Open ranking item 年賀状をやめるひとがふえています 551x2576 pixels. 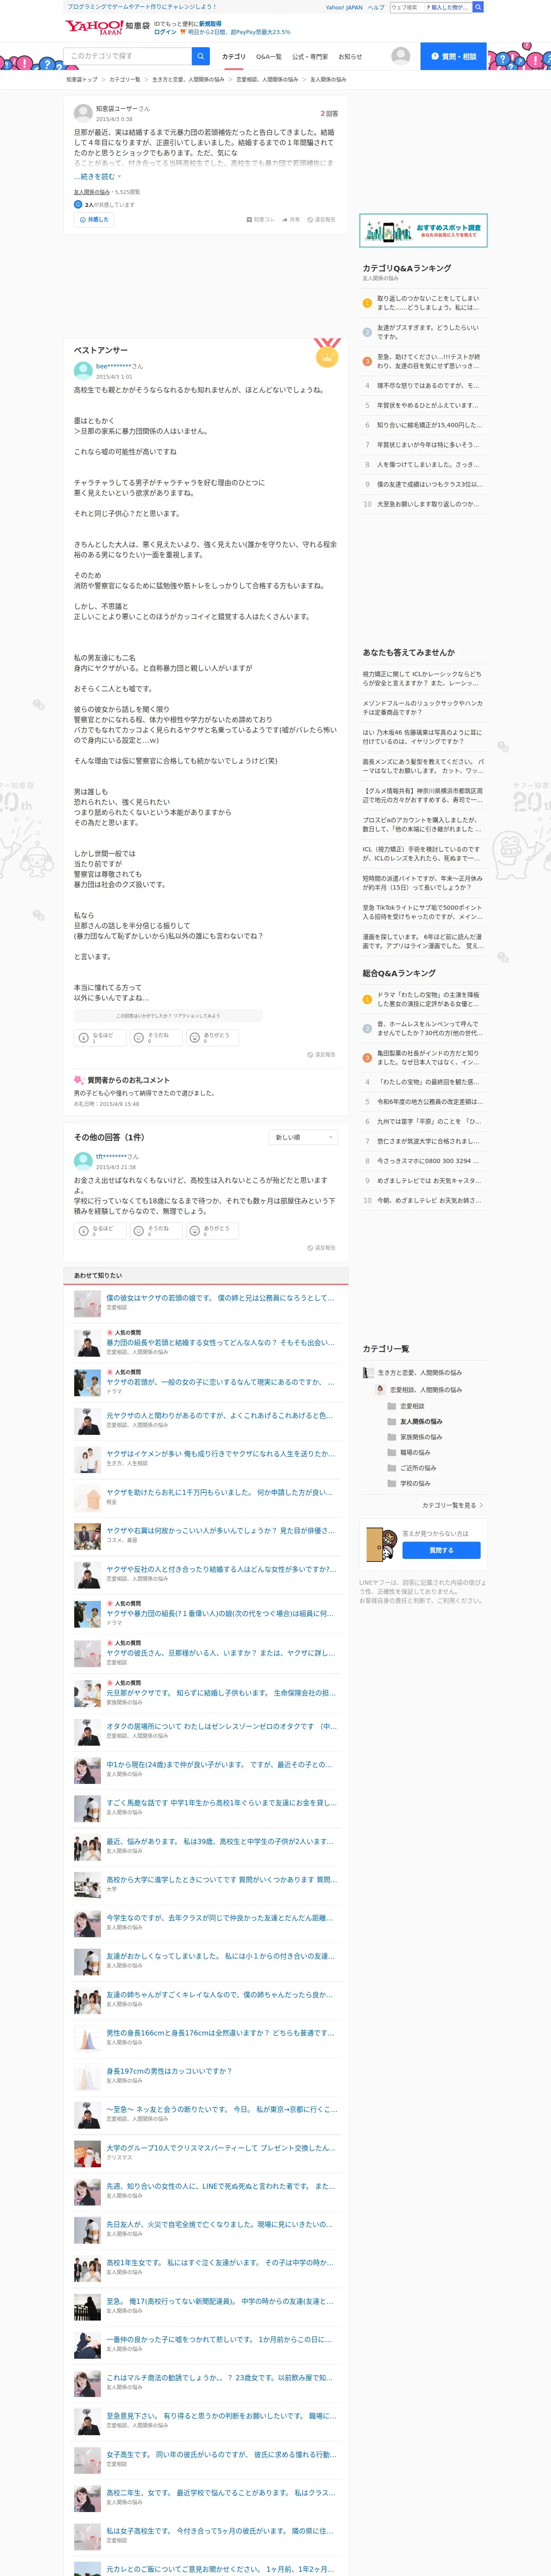[427, 405]
